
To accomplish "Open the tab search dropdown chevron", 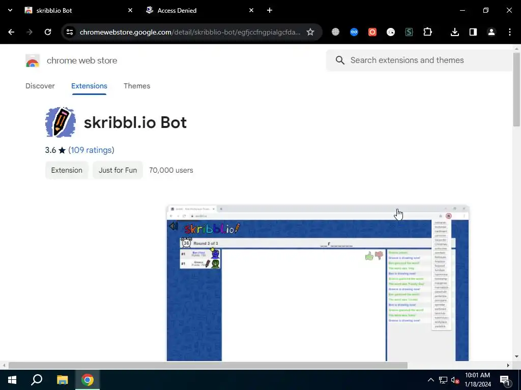I will pyautogui.click(x=10, y=10).
